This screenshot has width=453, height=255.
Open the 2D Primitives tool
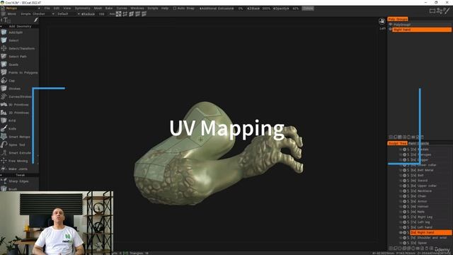click(x=19, y=113)
